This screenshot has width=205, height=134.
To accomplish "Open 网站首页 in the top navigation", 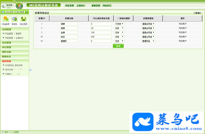I will 107,6.
